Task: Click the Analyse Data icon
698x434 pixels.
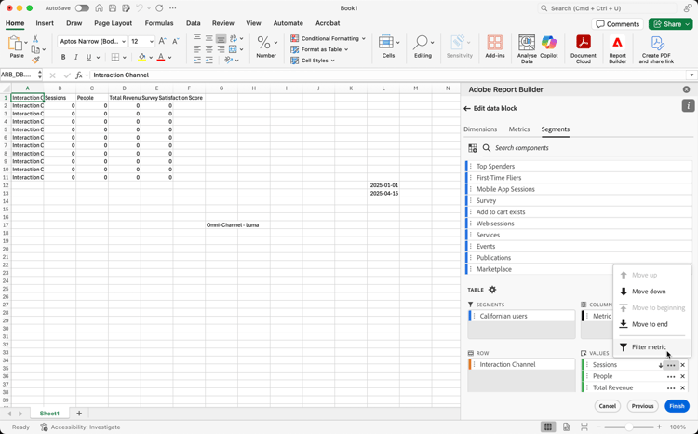Action: [x=527, y=48]
